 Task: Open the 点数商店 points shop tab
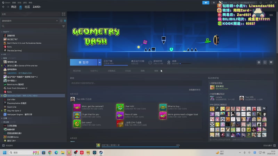tap(112, 71)
